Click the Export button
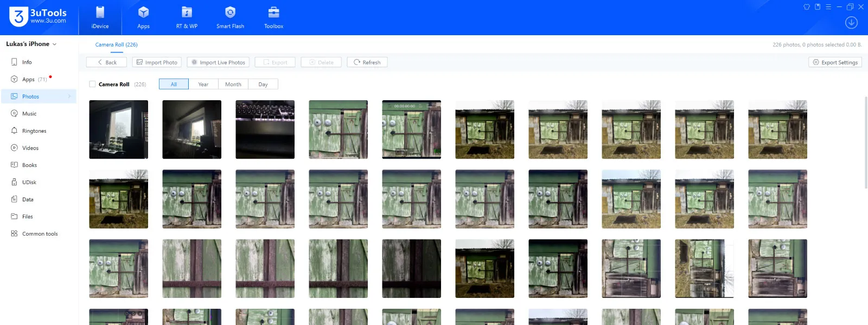Viewport: 868px width, 325px height. point(275,62)
